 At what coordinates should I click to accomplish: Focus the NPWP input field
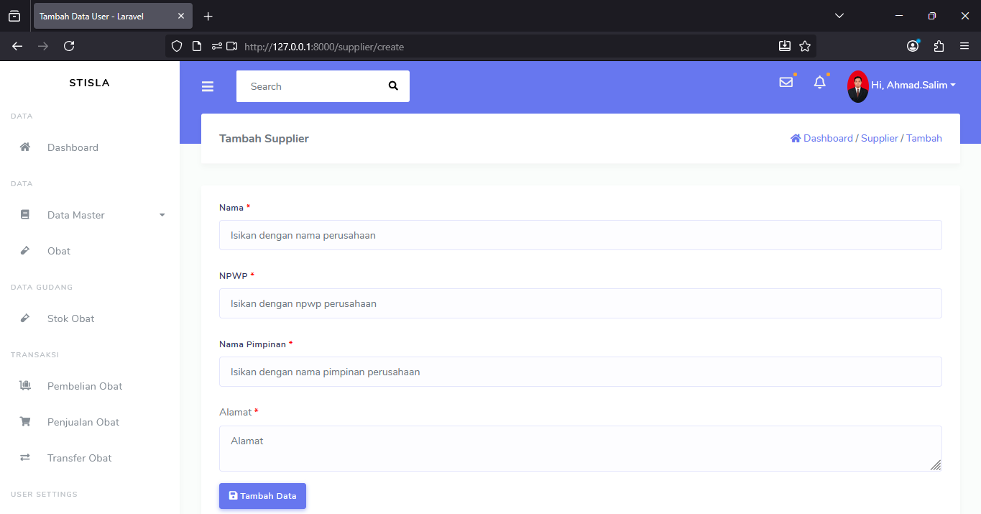[x=580, y=303]
